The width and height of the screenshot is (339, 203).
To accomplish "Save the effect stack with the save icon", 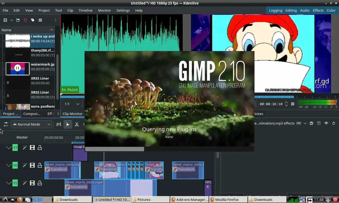I will [311, 123].
